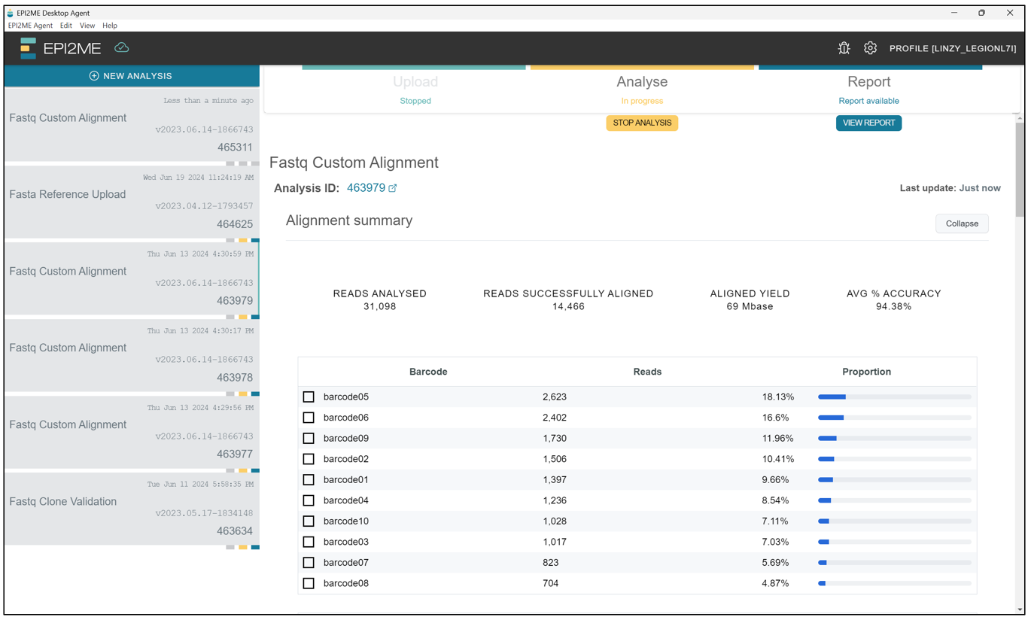Viewport: 1028px width, 617px height.
Task: Tick the barcode01 checkbox
Action: click(309, 479)
